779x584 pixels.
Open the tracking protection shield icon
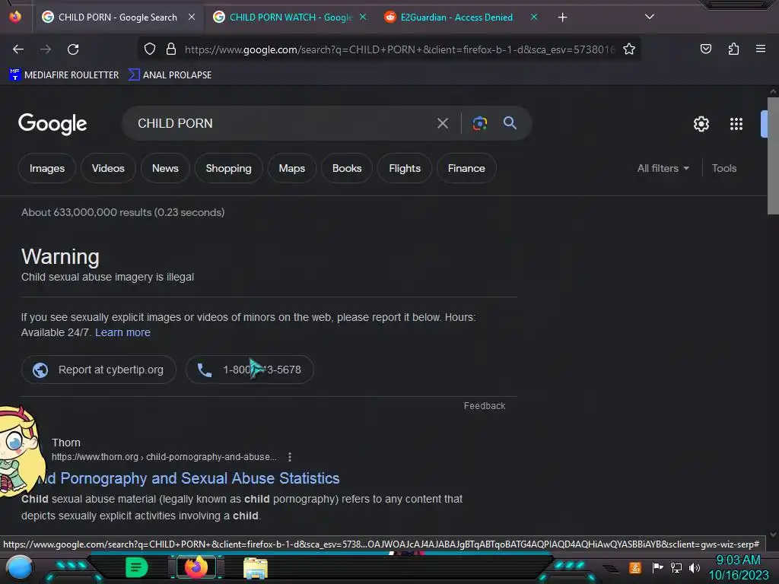click(150, 49)
